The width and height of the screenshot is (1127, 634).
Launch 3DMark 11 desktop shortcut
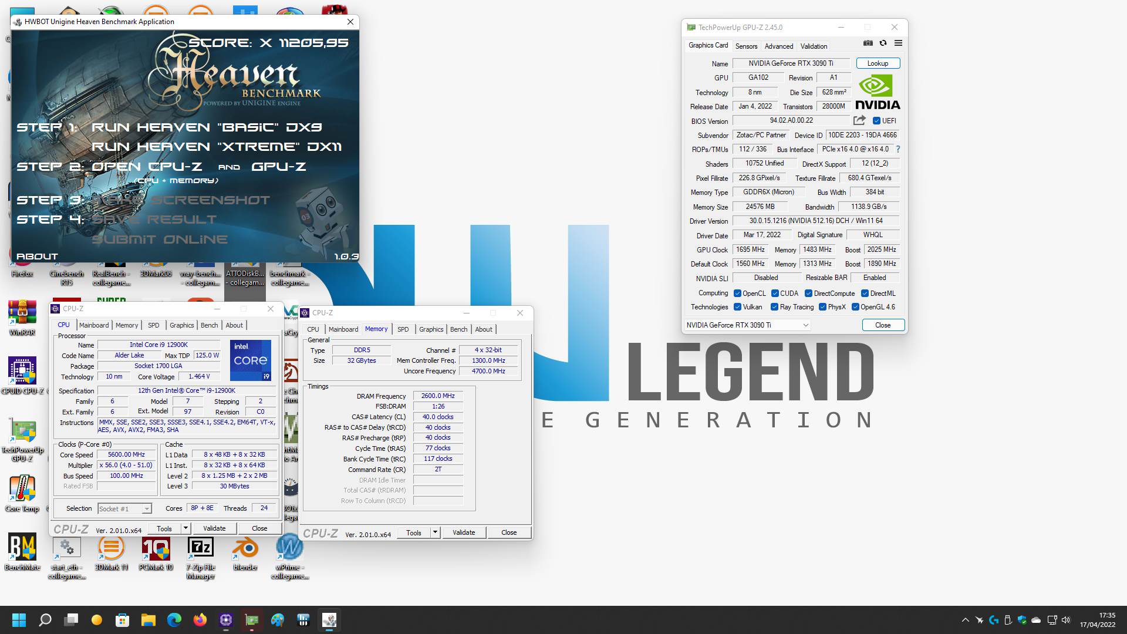[111, 552]
